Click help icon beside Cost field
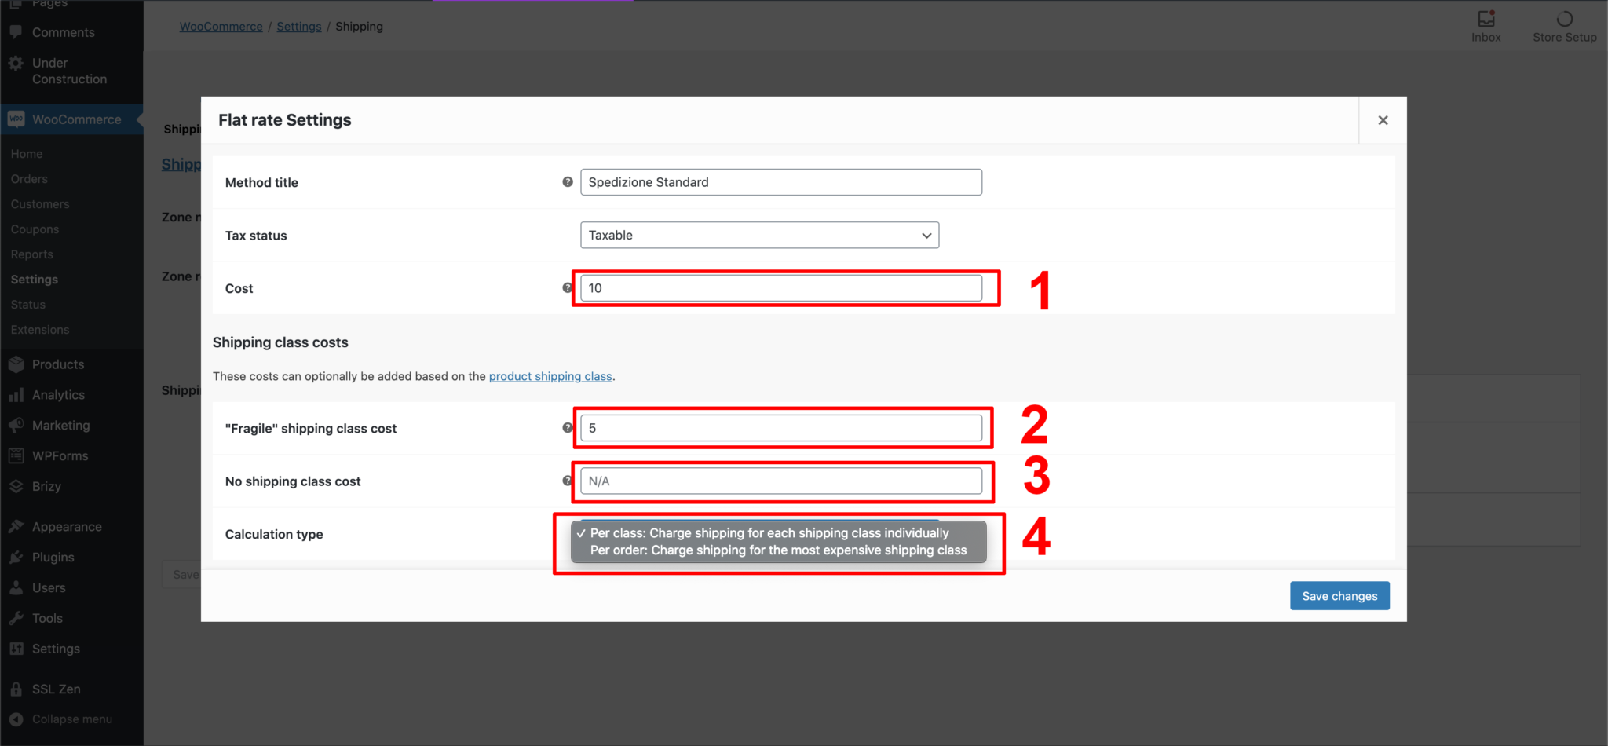The height and width of the screenshot is (746, 1608). coord(567,288)
